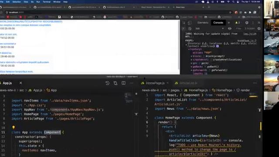Select the Console tab in DevTools
279x157 pixels.
click(x=218, y=23)
